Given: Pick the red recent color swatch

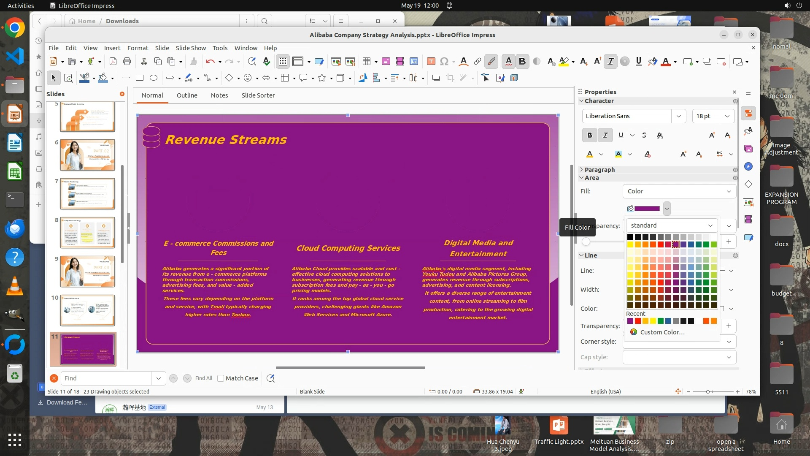Looking at the screenshot, I should [638, 321].
